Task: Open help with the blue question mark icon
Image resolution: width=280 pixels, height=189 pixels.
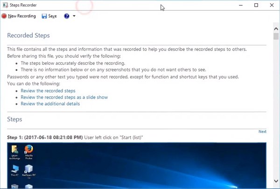Action: (x=67, y=16)
